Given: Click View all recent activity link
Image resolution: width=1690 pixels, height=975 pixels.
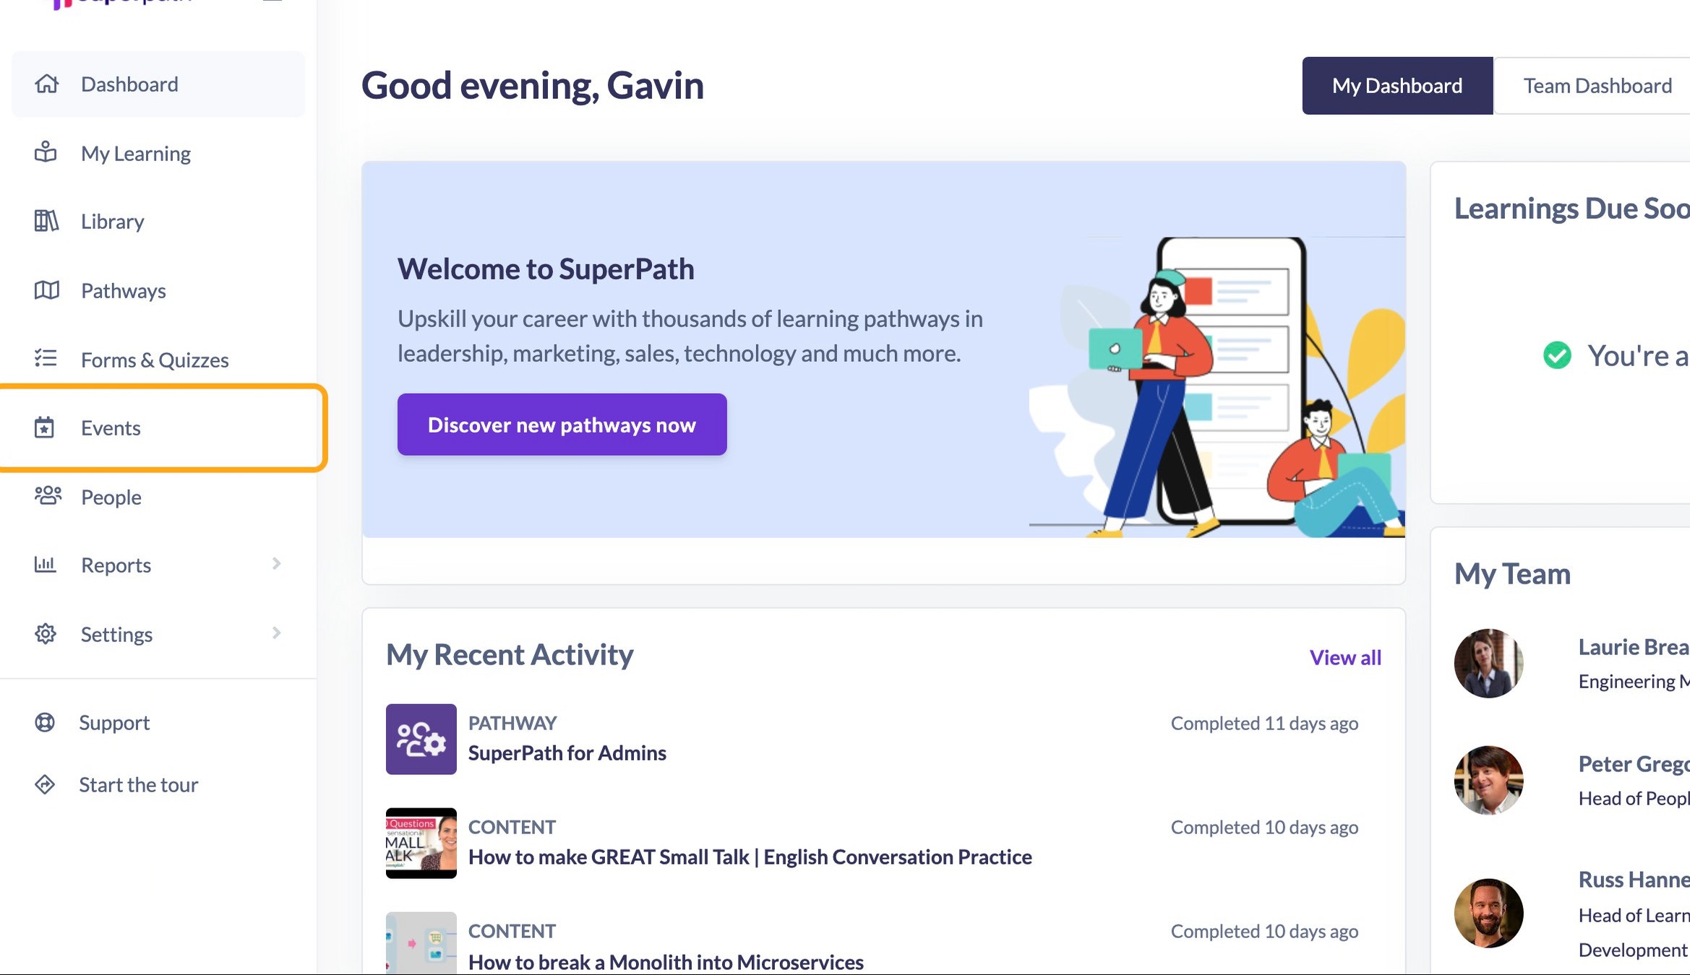Looking at the screenshot, I should tap(1345, 656).
